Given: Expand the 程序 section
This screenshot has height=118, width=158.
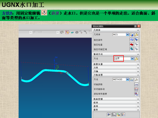Looking at the screenshot, I should click(138, 103).
